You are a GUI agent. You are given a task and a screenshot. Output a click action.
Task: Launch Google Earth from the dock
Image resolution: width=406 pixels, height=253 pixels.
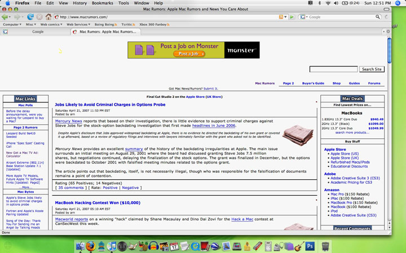click(215, 246)
